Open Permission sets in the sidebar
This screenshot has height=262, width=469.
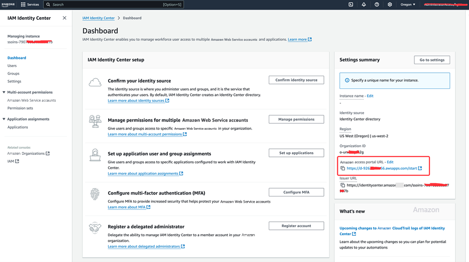(x=20, y=108)
